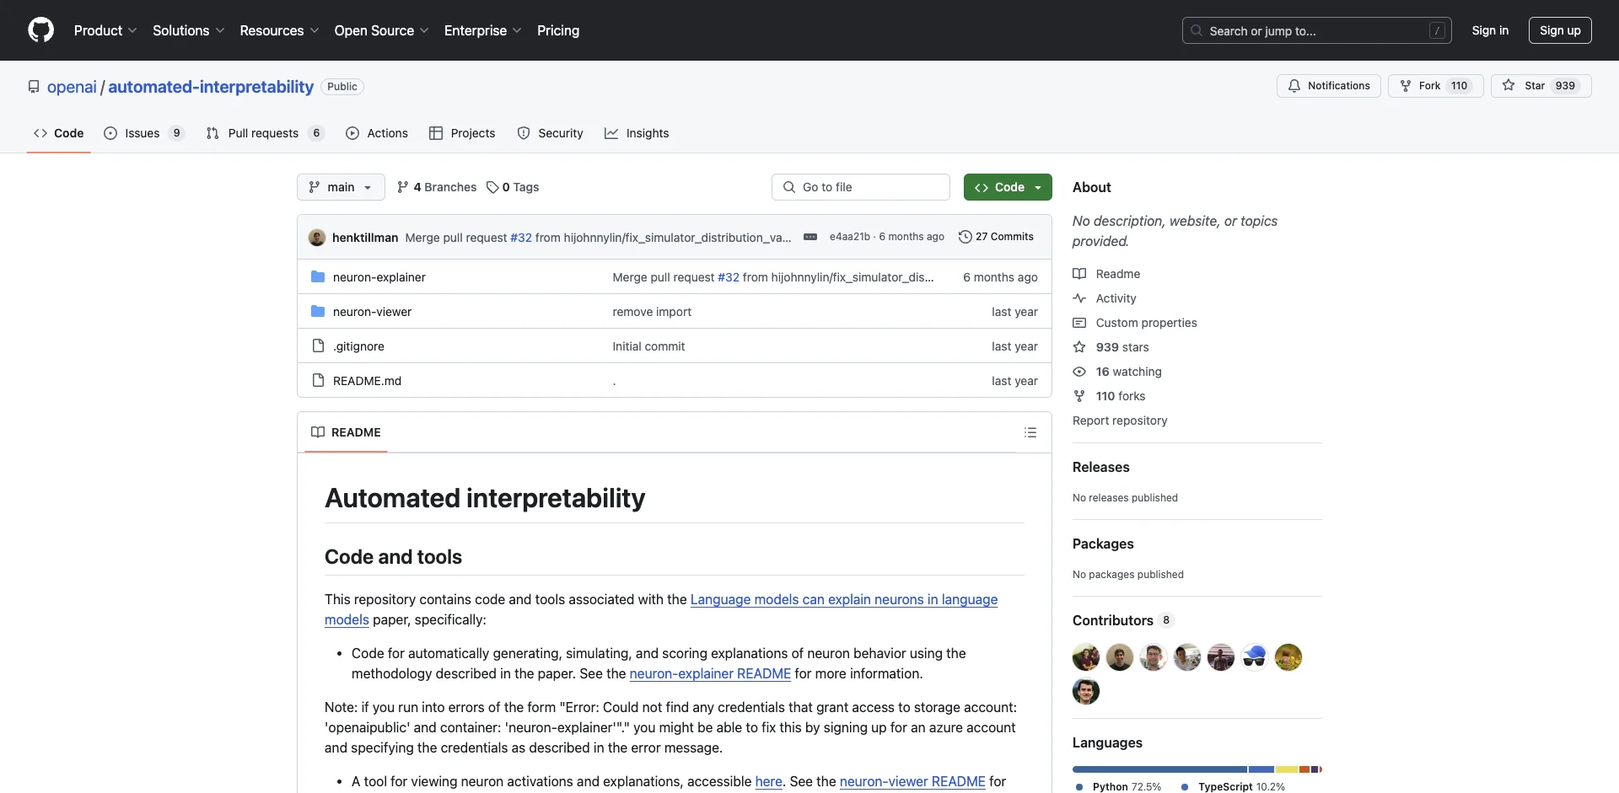The image size is (1619, 793).
Task: Open the neuron-viewer README link
Action: [x=912, y=781]
